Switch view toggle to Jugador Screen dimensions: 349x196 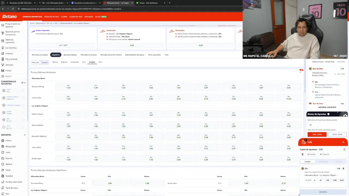[45, 62]
